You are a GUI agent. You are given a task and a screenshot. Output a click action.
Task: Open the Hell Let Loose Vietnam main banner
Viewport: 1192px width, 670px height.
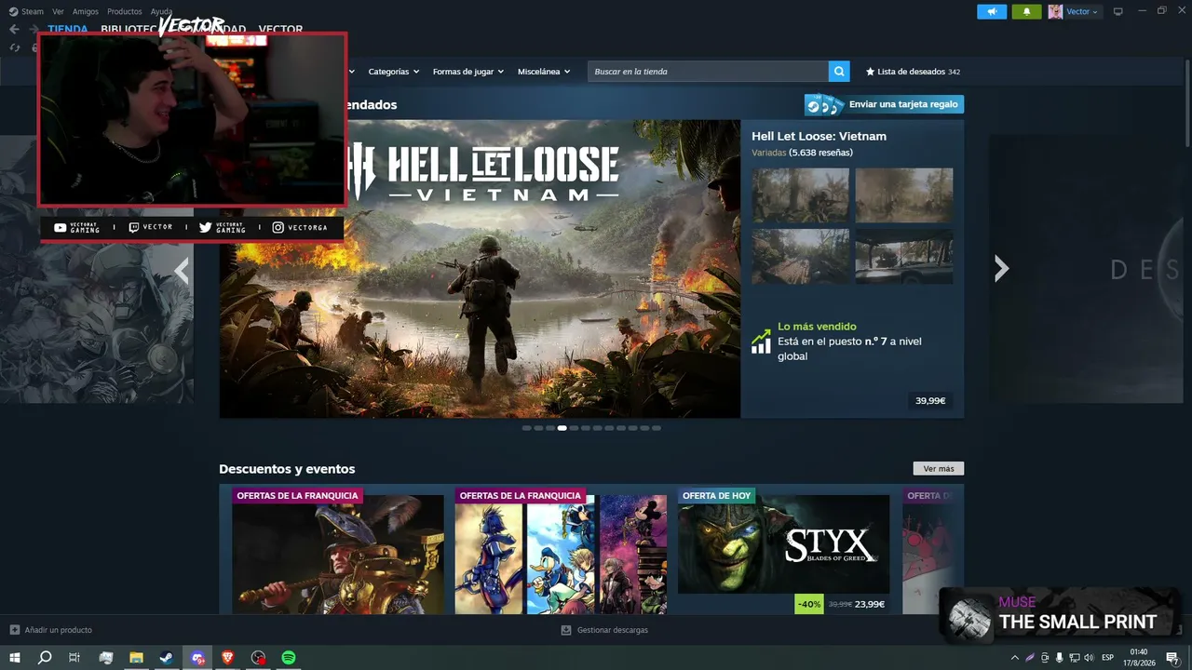(480, 269)
